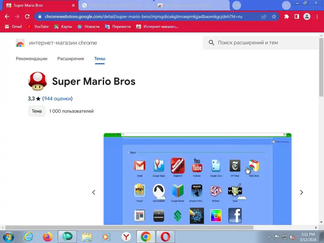Open the media player taskbar icon
324x243 pixels.
point(106,237)
